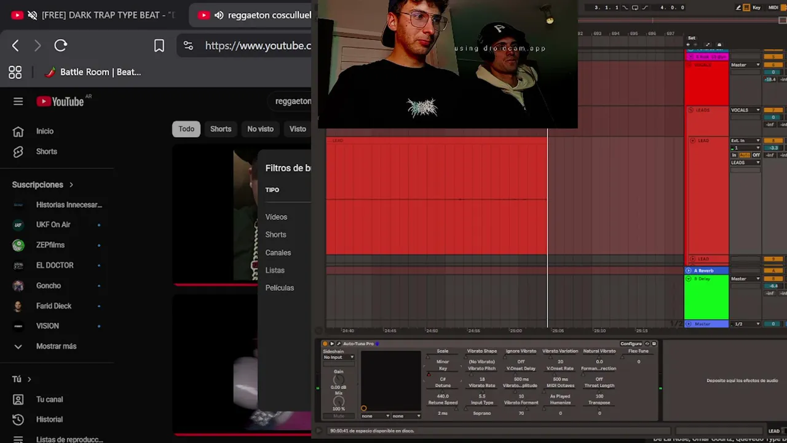Viewport: 787px width, 443px height.
Task: Toggle Ableton computer MIDI keyboard icon
Action: 746,7
